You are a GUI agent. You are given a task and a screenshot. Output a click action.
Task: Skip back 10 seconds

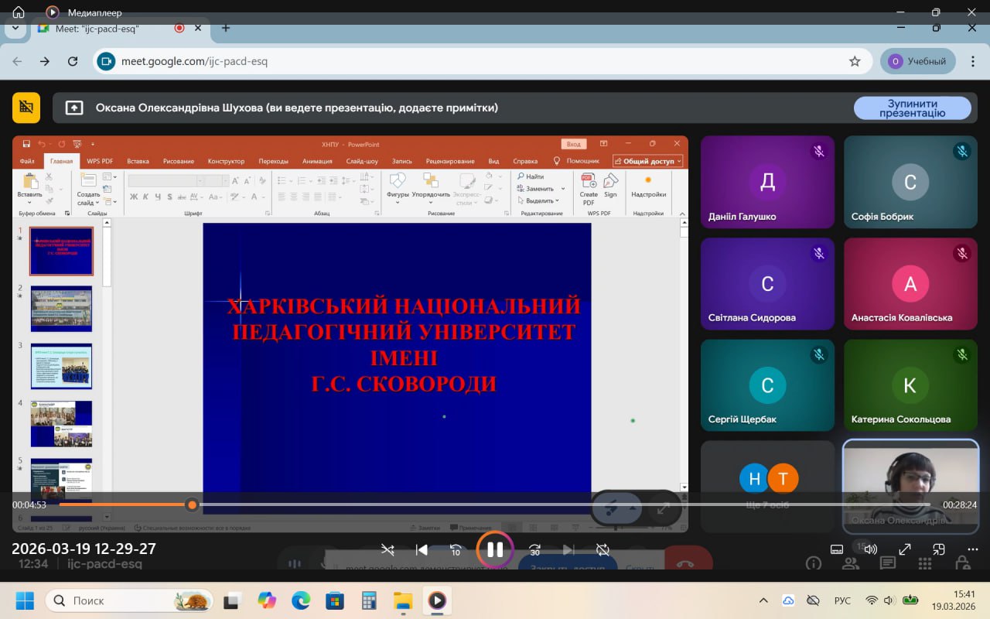click(x=456, y=550)
